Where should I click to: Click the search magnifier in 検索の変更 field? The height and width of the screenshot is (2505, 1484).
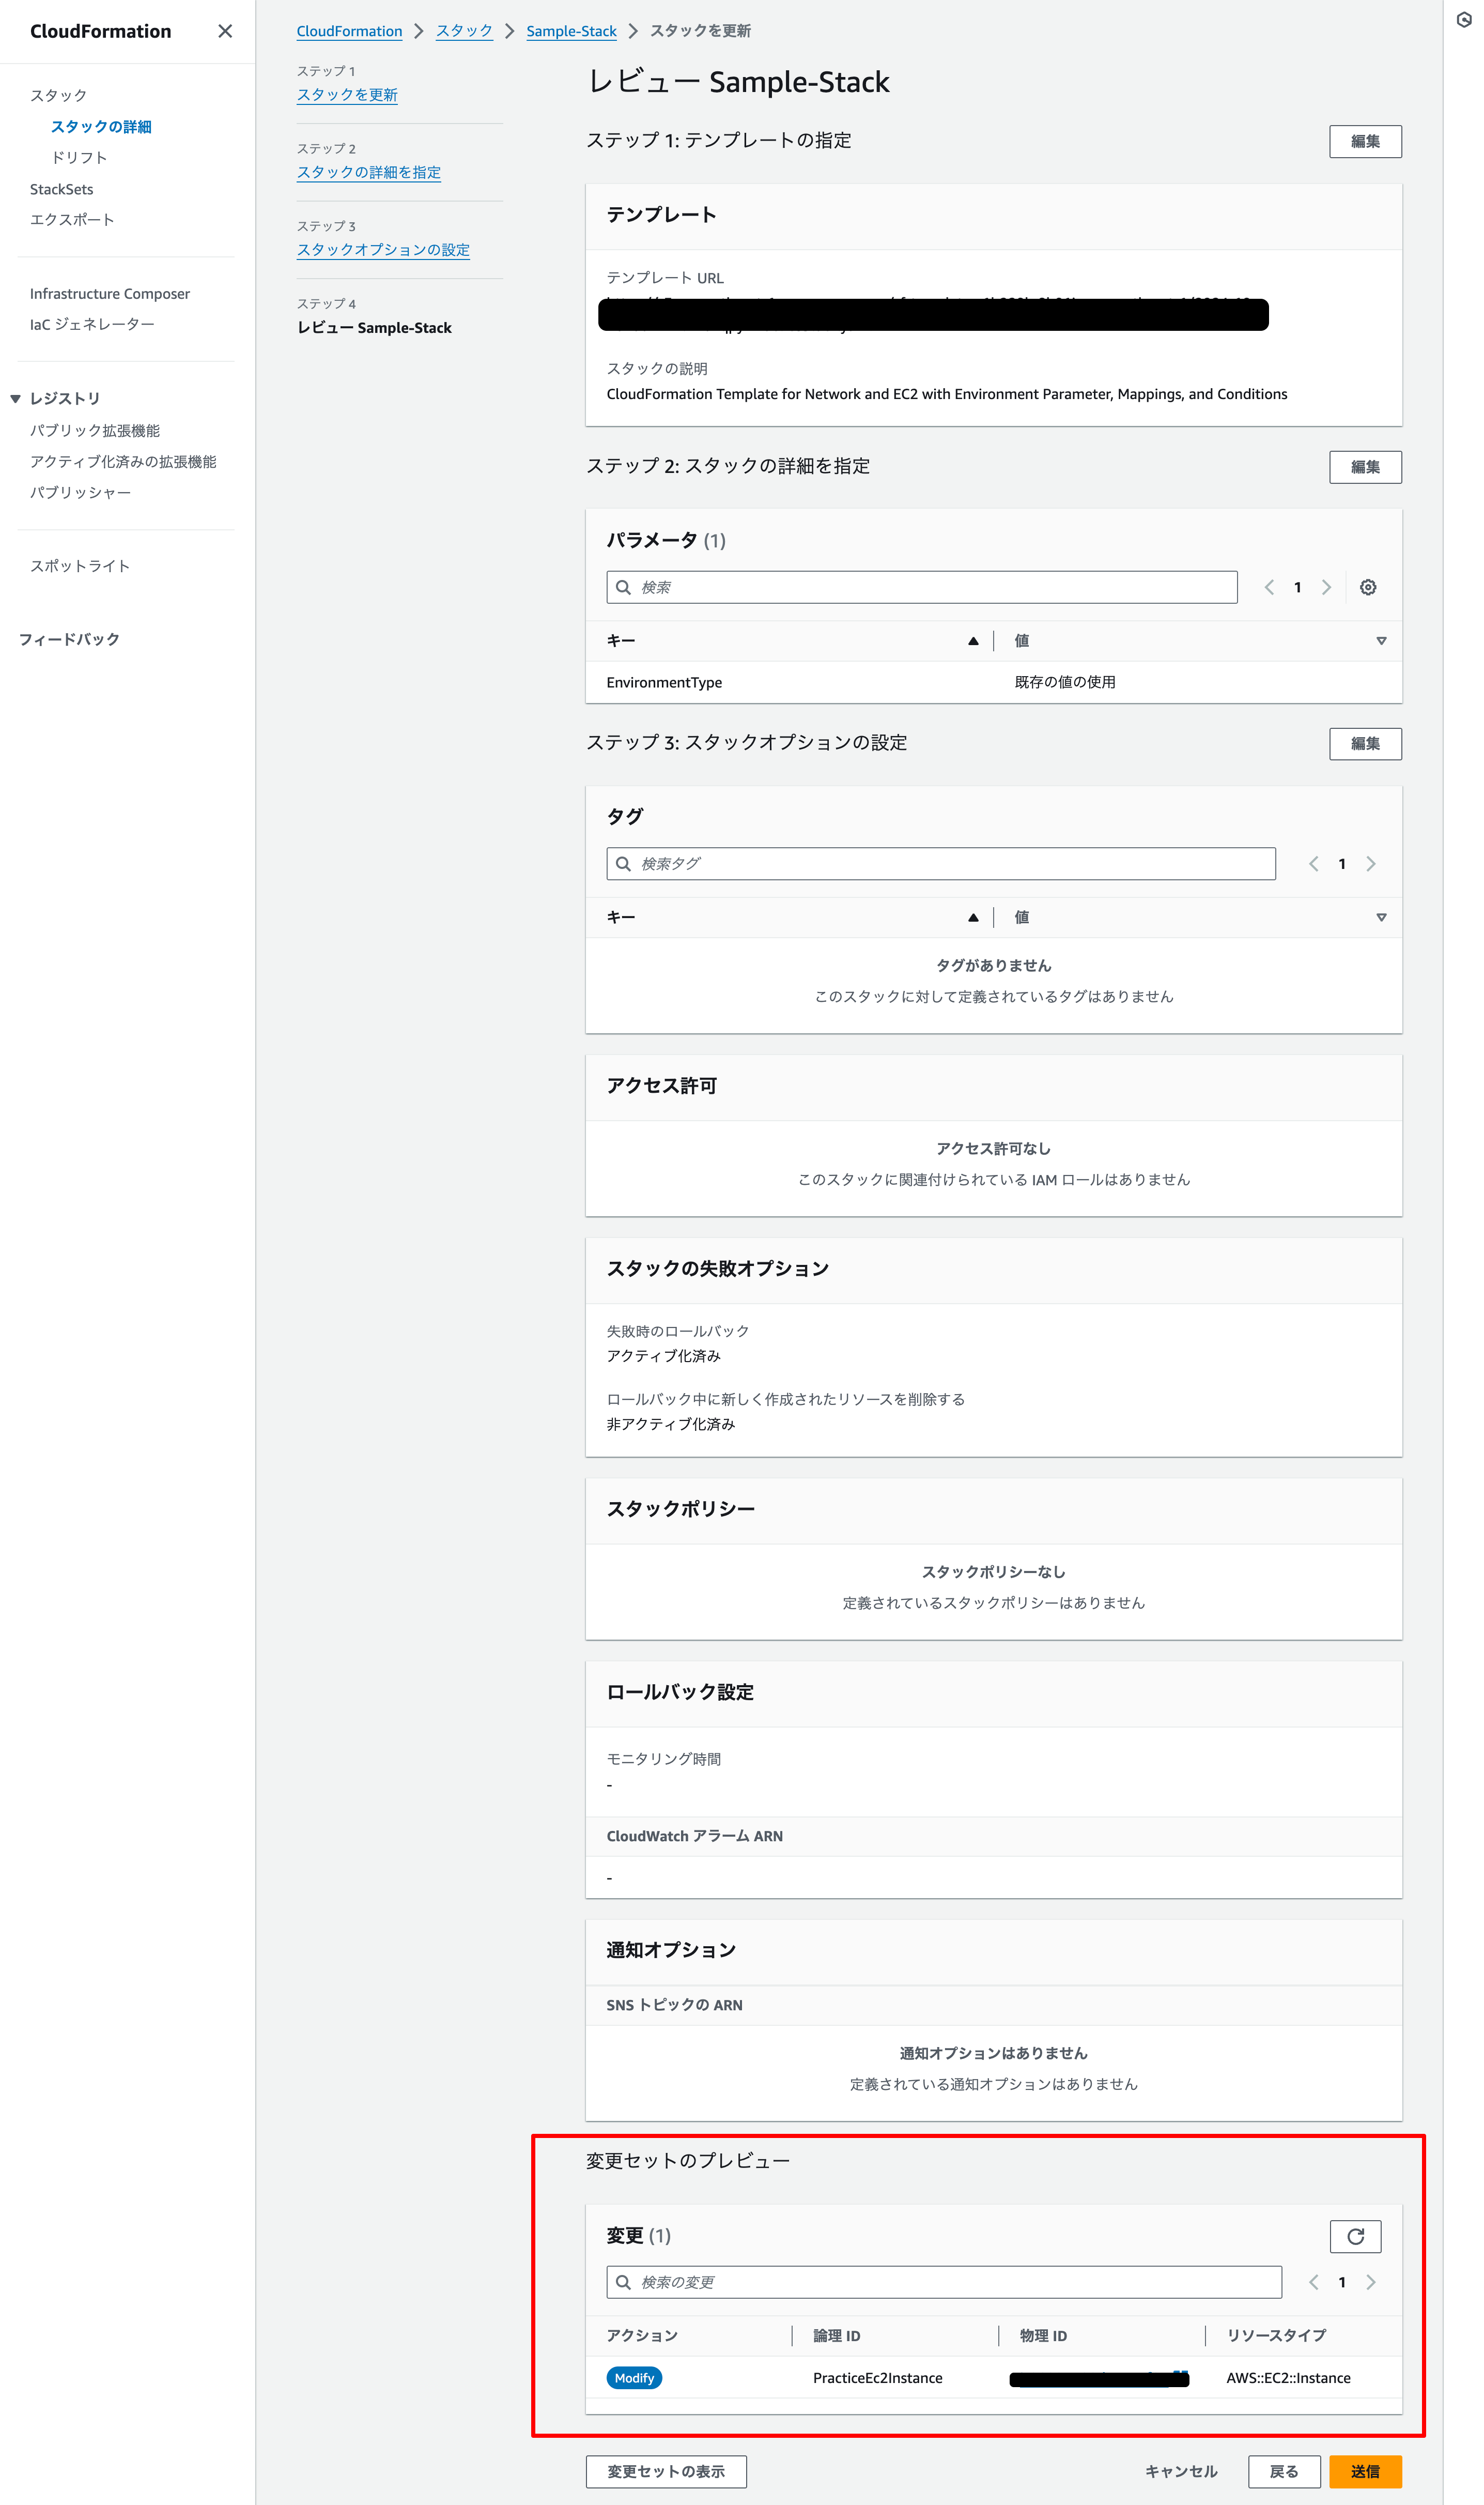[x=622, y=2282]
